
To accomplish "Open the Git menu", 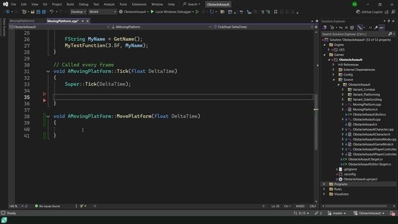I will (45, 4).
